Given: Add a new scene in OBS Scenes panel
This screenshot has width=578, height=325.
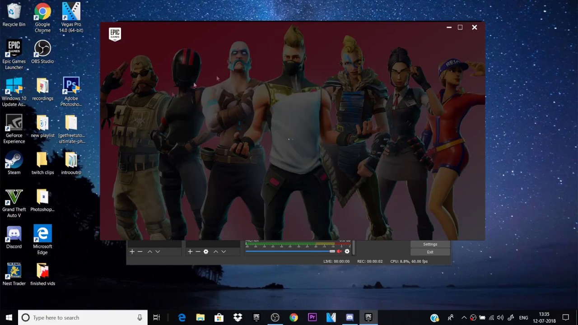Looking at the screenshot, I should [x=132, y=251].
